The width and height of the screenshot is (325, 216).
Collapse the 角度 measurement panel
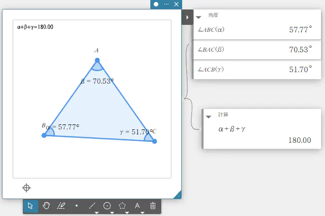pyautogui.click(x=199, y=17)
